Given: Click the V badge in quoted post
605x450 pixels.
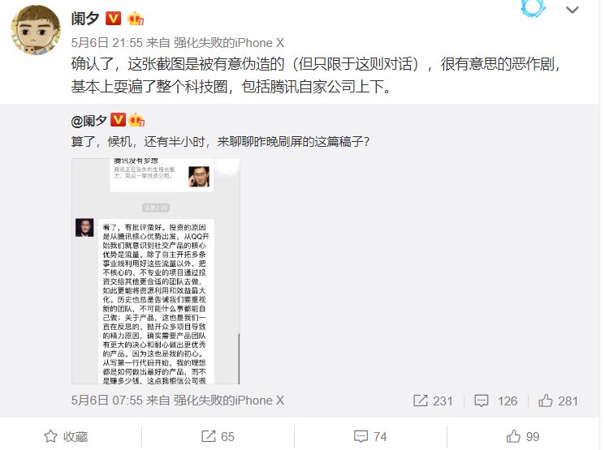Looking at the screenshot, I should tap(118, 120).
